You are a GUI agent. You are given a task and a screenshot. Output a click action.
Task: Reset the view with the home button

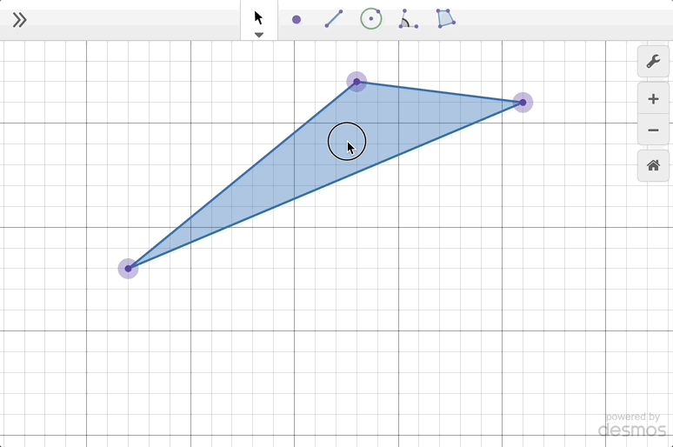tap(653, 165)
